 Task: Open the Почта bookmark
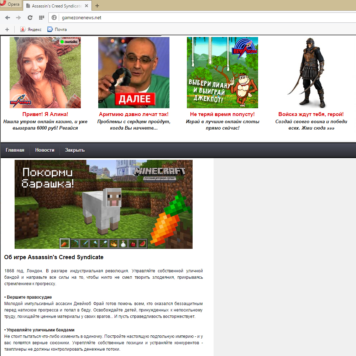tap(57, 30)
